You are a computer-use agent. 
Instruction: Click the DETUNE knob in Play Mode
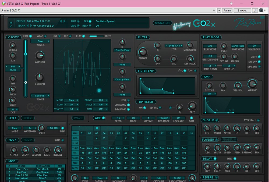(224, 56)
